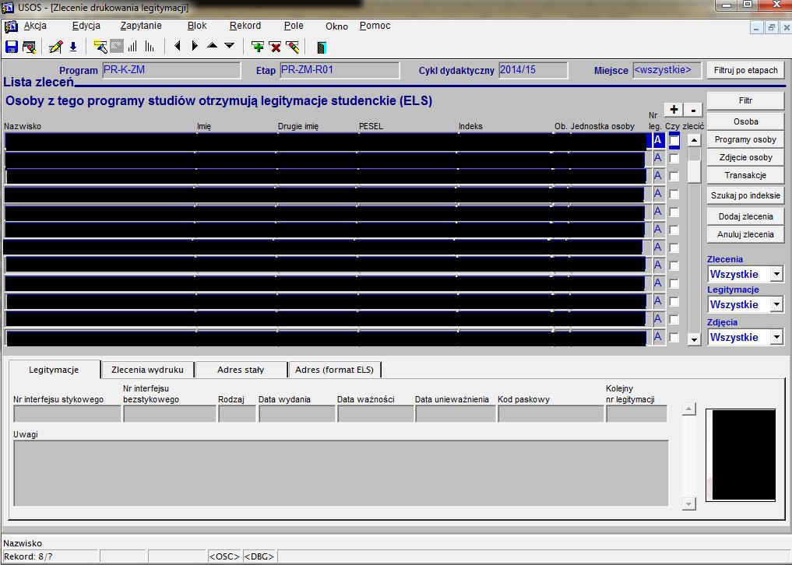Click the Dodaj zlecenia button
The image size is (792, 565).
tap(745, 216)
